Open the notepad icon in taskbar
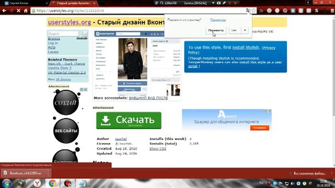Viewport: 335px width, 188px height. (83, 183)
